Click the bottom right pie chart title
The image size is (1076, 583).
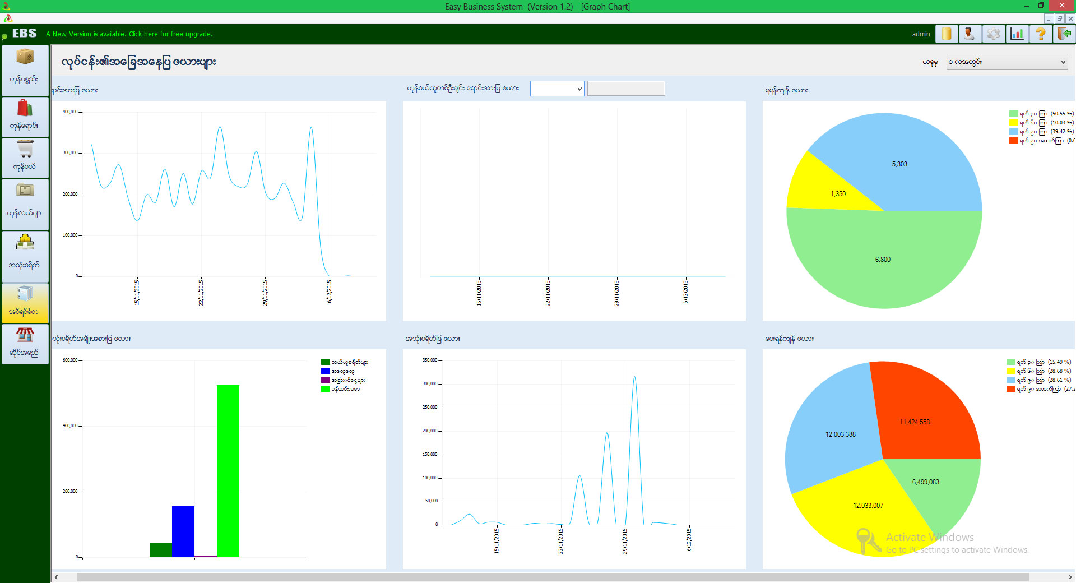click(x=789, y=339)
